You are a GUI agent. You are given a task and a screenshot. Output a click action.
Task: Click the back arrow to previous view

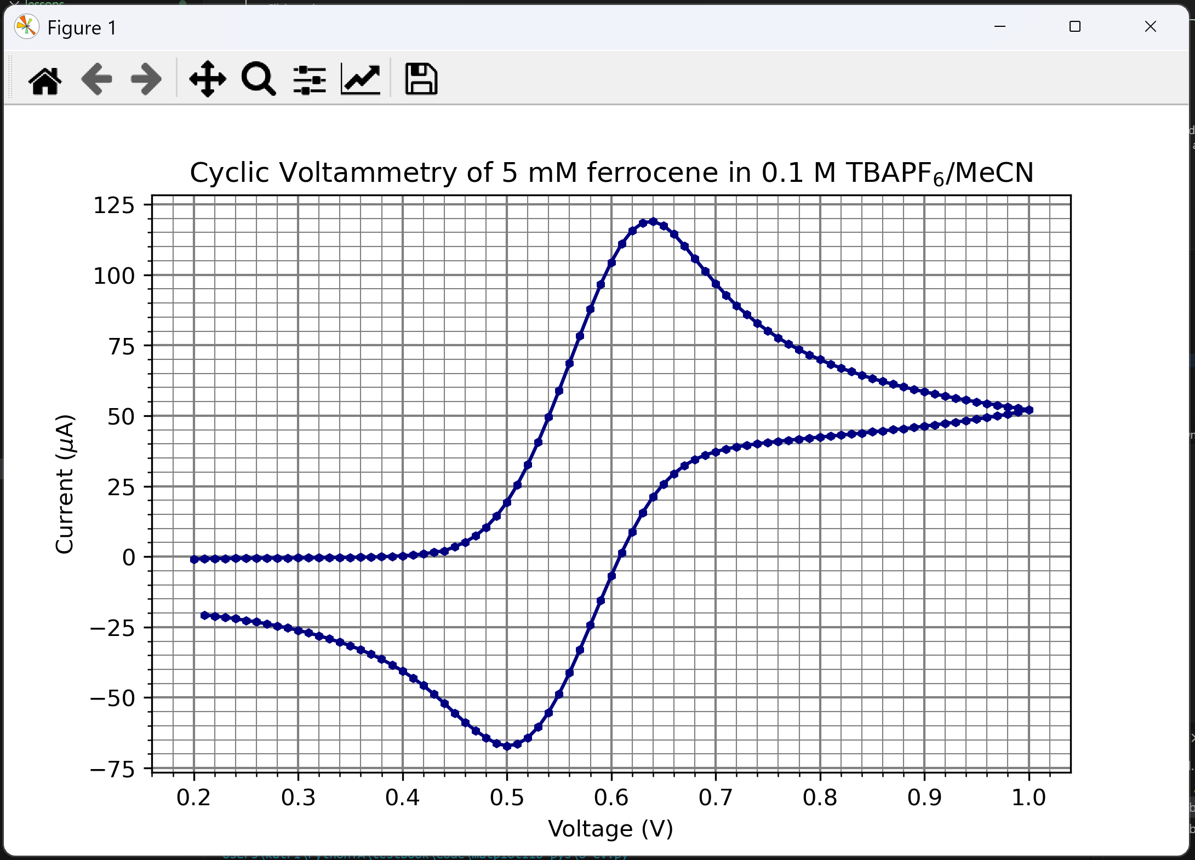96,80
